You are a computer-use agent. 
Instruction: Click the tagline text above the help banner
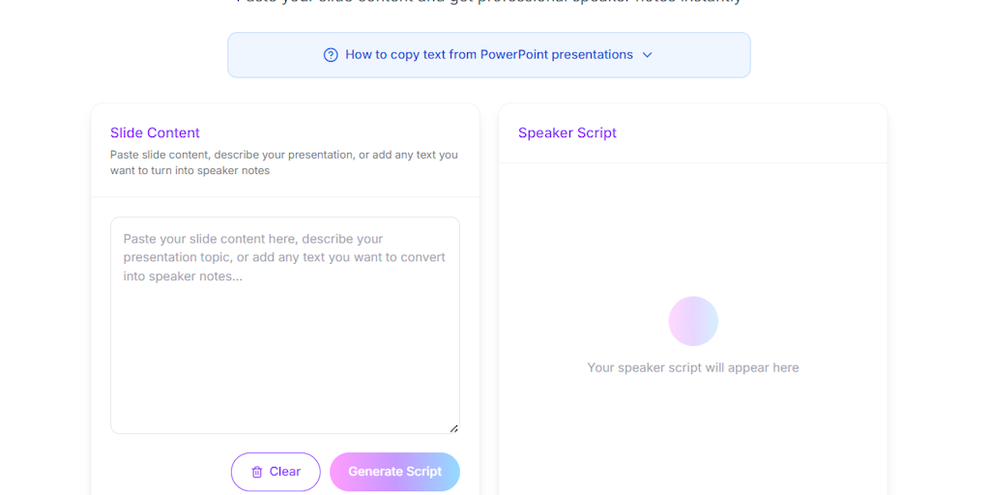488,2
